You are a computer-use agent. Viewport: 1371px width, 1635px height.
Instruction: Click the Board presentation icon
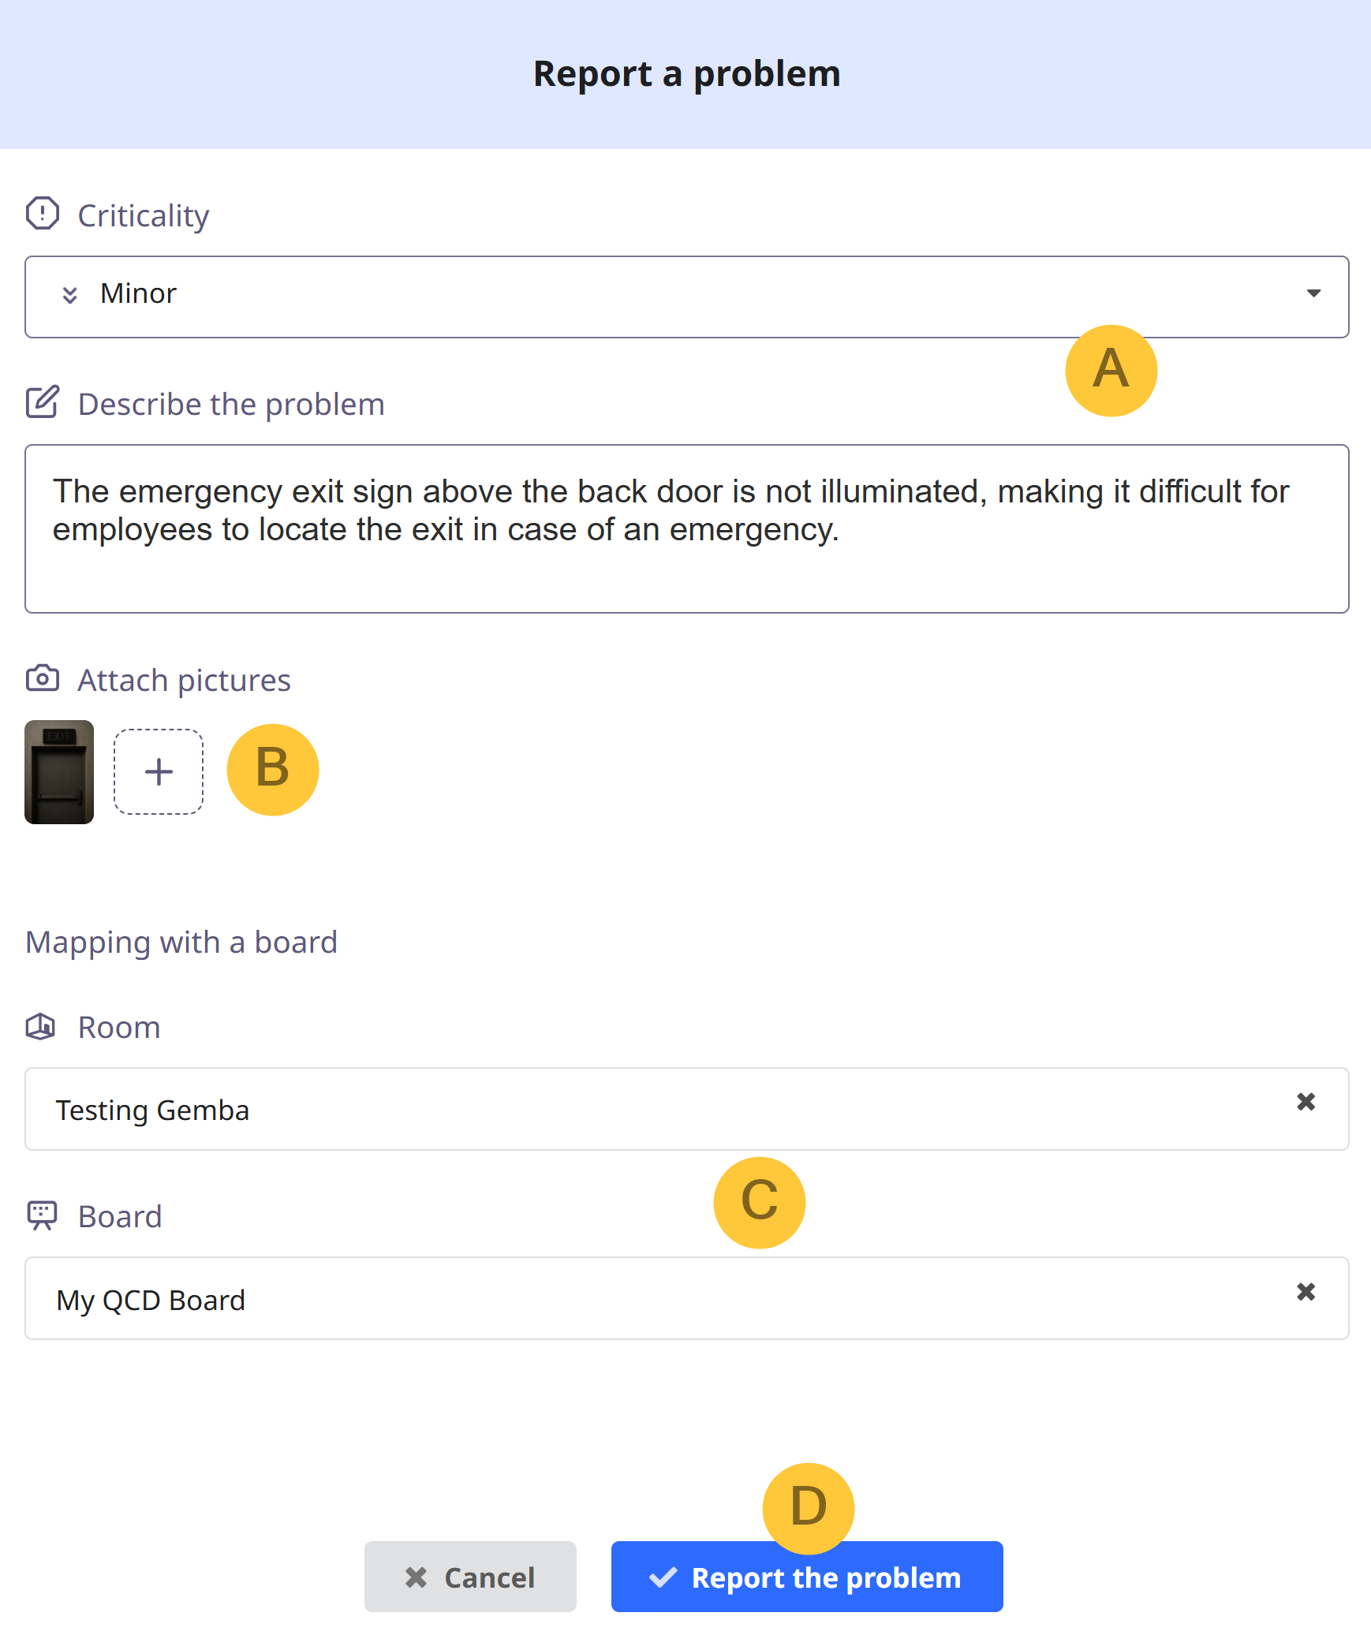tap(43, 1215)
